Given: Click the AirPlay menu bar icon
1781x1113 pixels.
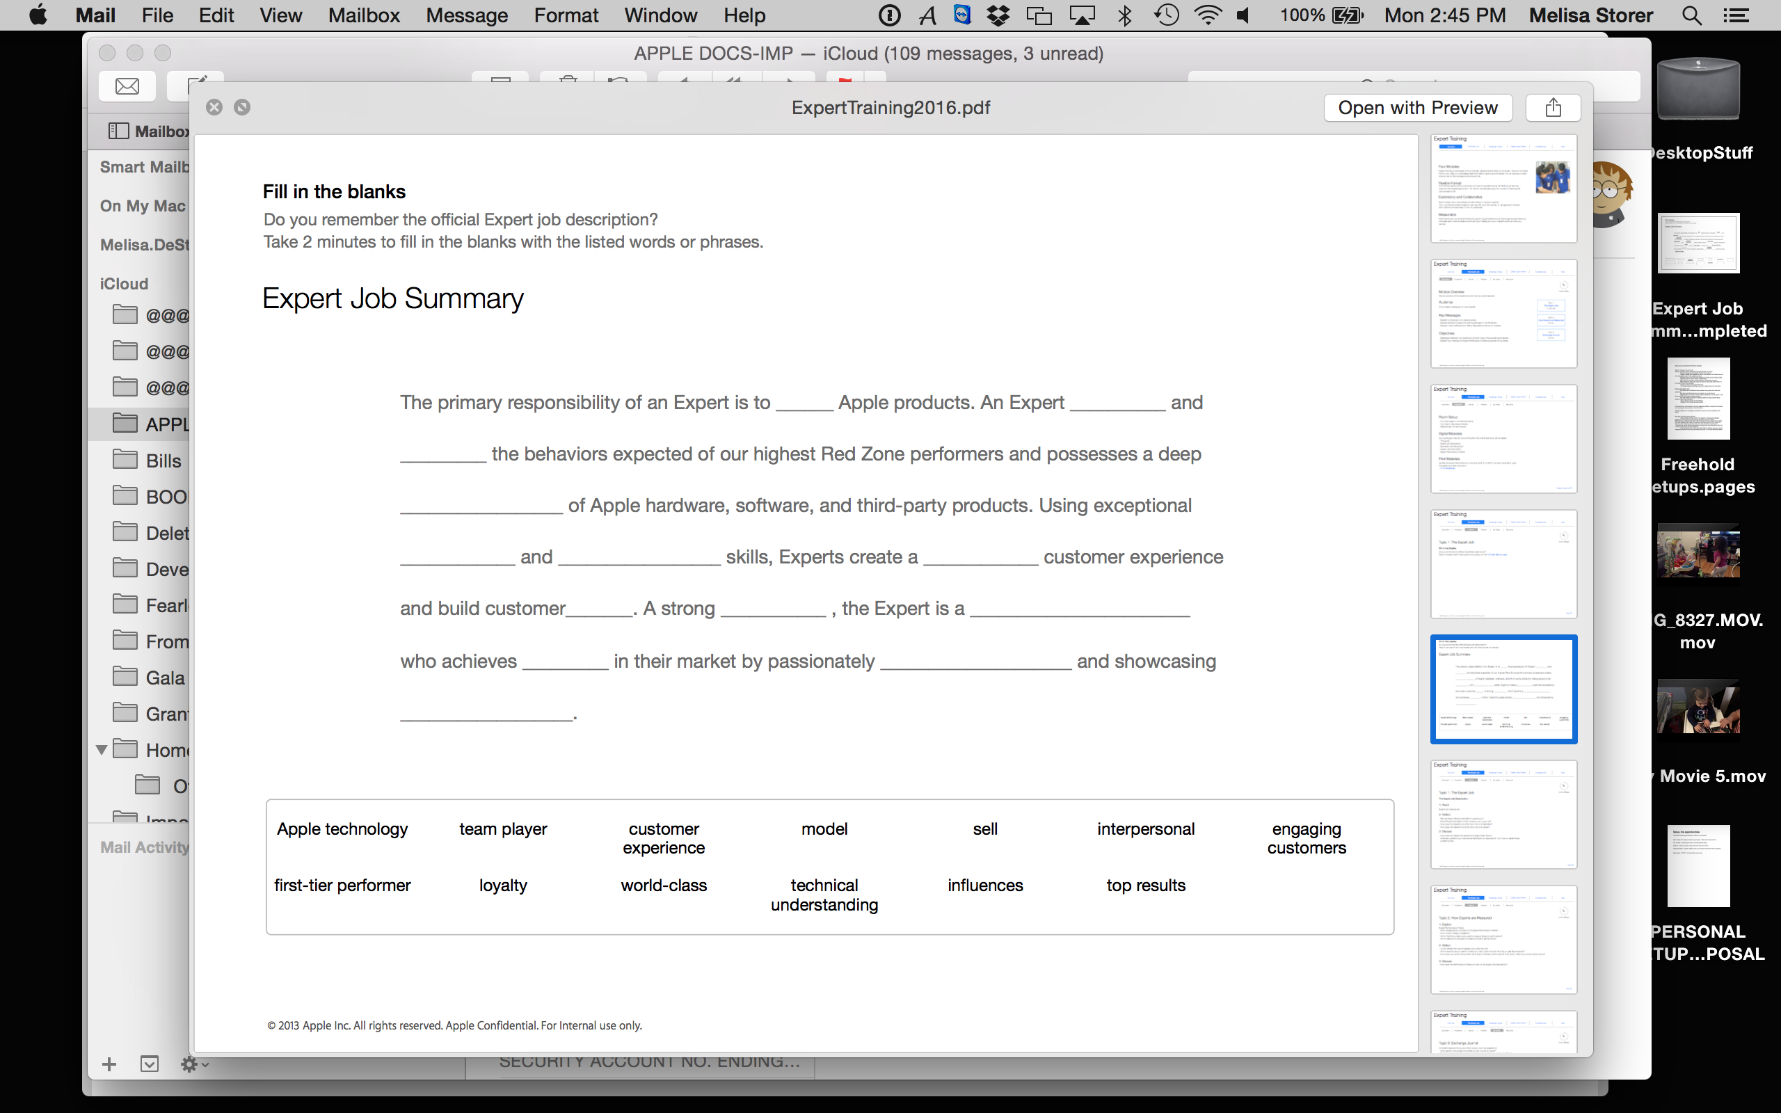Looking at the screenshot, I should click(1082, 15).
